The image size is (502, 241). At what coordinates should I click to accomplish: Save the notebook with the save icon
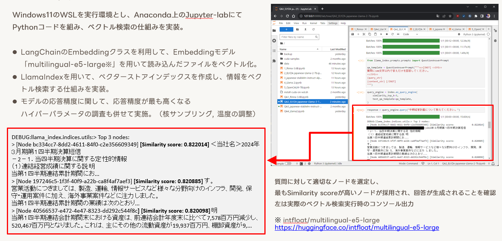tap(352, 34)
